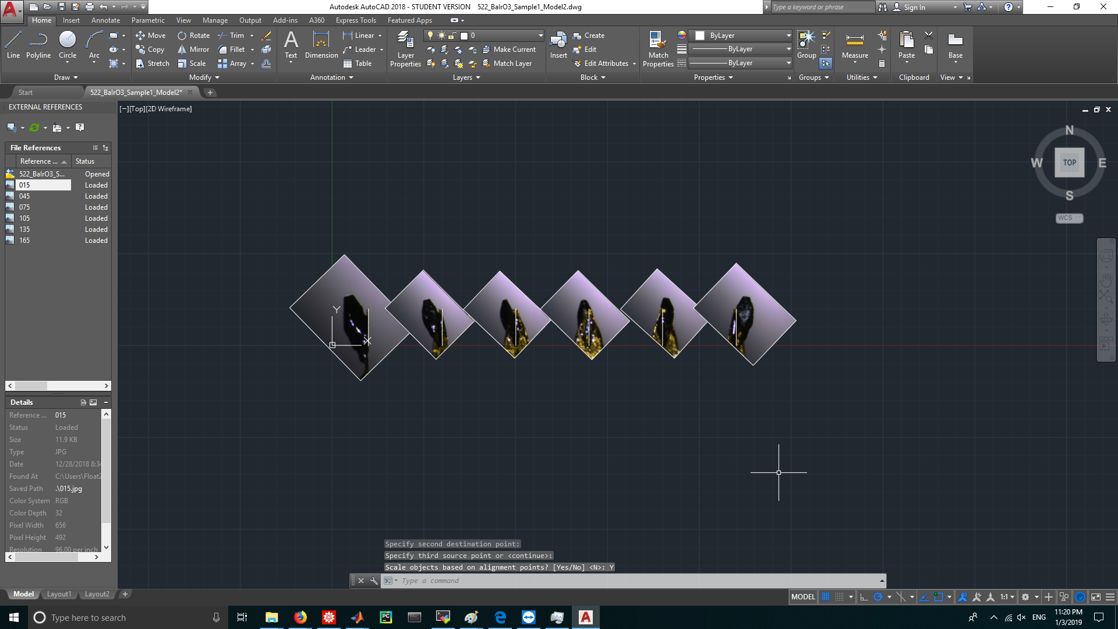1118x629 pixels.
Task: Insert a Table
Action: (358, 63)
